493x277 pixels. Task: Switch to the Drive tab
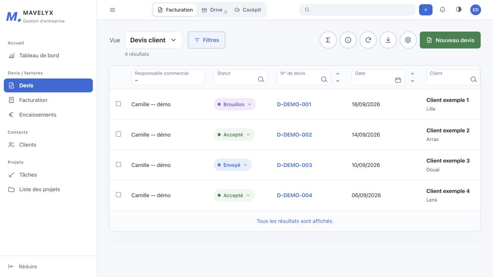pyautogui.click(x=215, y=10)
